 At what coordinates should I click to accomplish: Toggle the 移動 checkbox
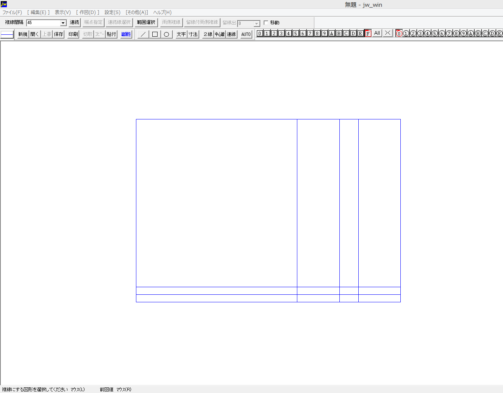click(x=266, y=23)
